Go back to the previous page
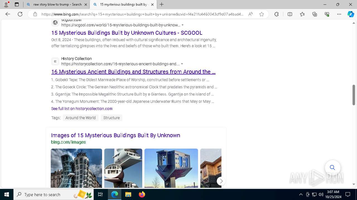The image size is (357, 200). tap(8, 14)
